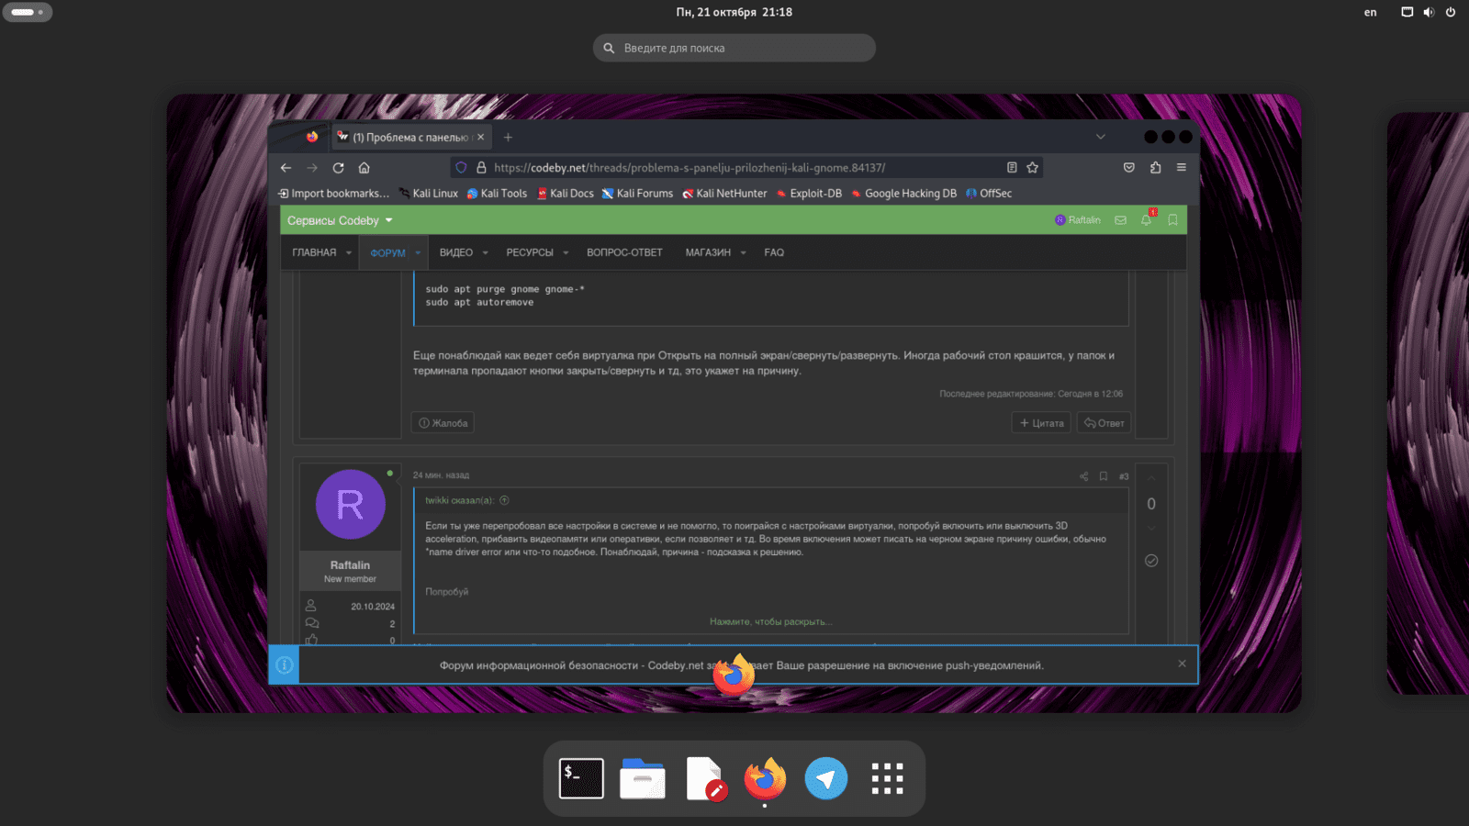Image resolution: width=1469 pixels, height=826 pixels.
Task: Expand the ФОРУМ menu arrow
Action: 418,253
